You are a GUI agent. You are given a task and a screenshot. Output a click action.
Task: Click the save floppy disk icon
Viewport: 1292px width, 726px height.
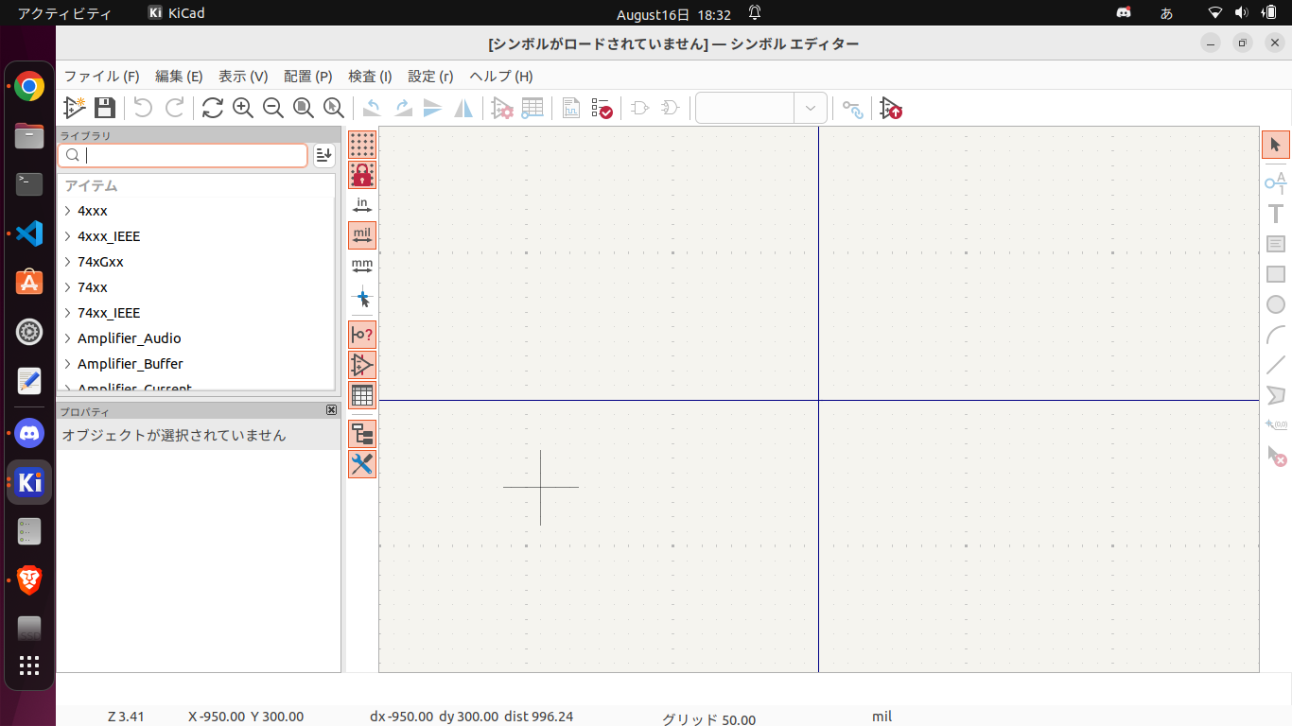(104, 108)
